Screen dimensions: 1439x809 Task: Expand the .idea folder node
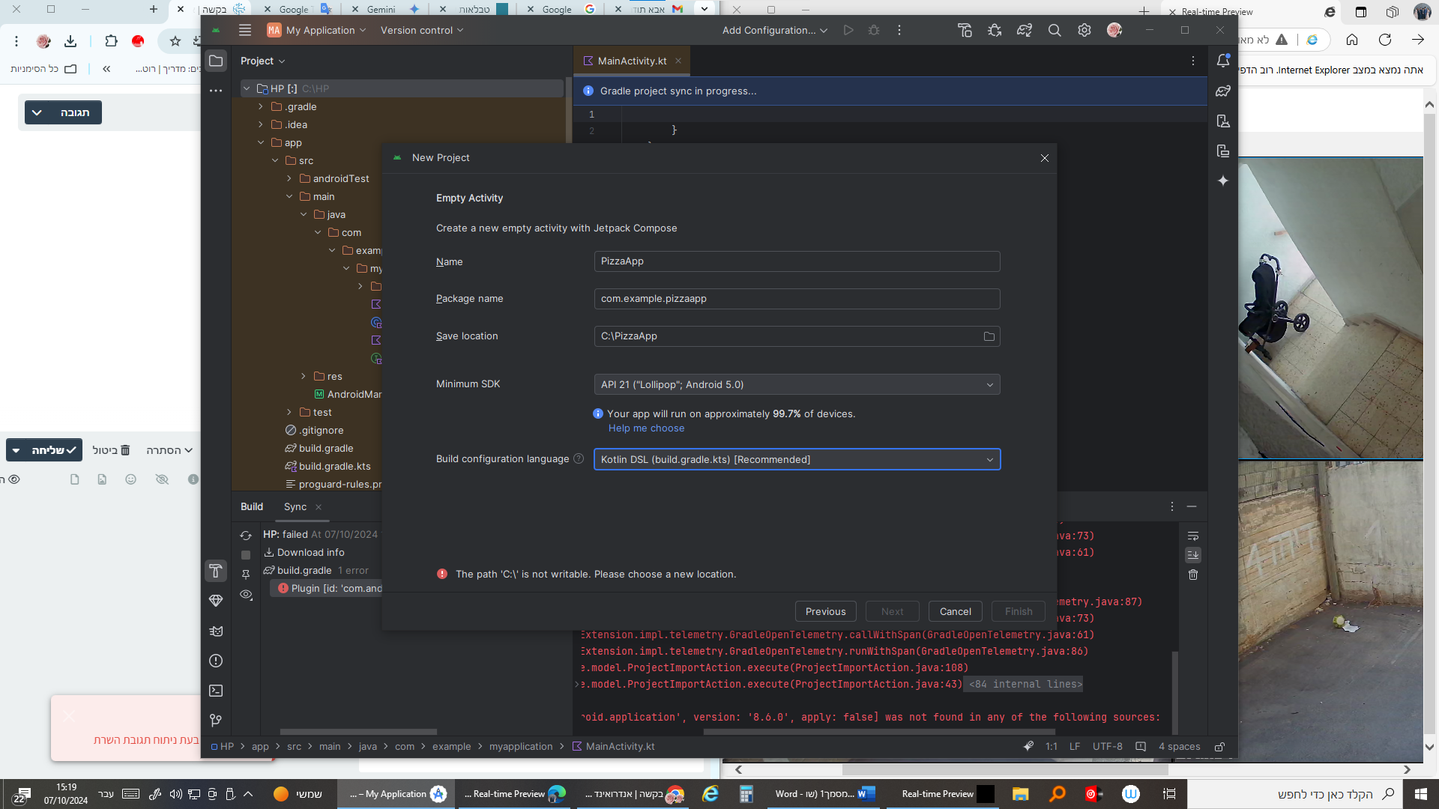[x=261, y=124]
